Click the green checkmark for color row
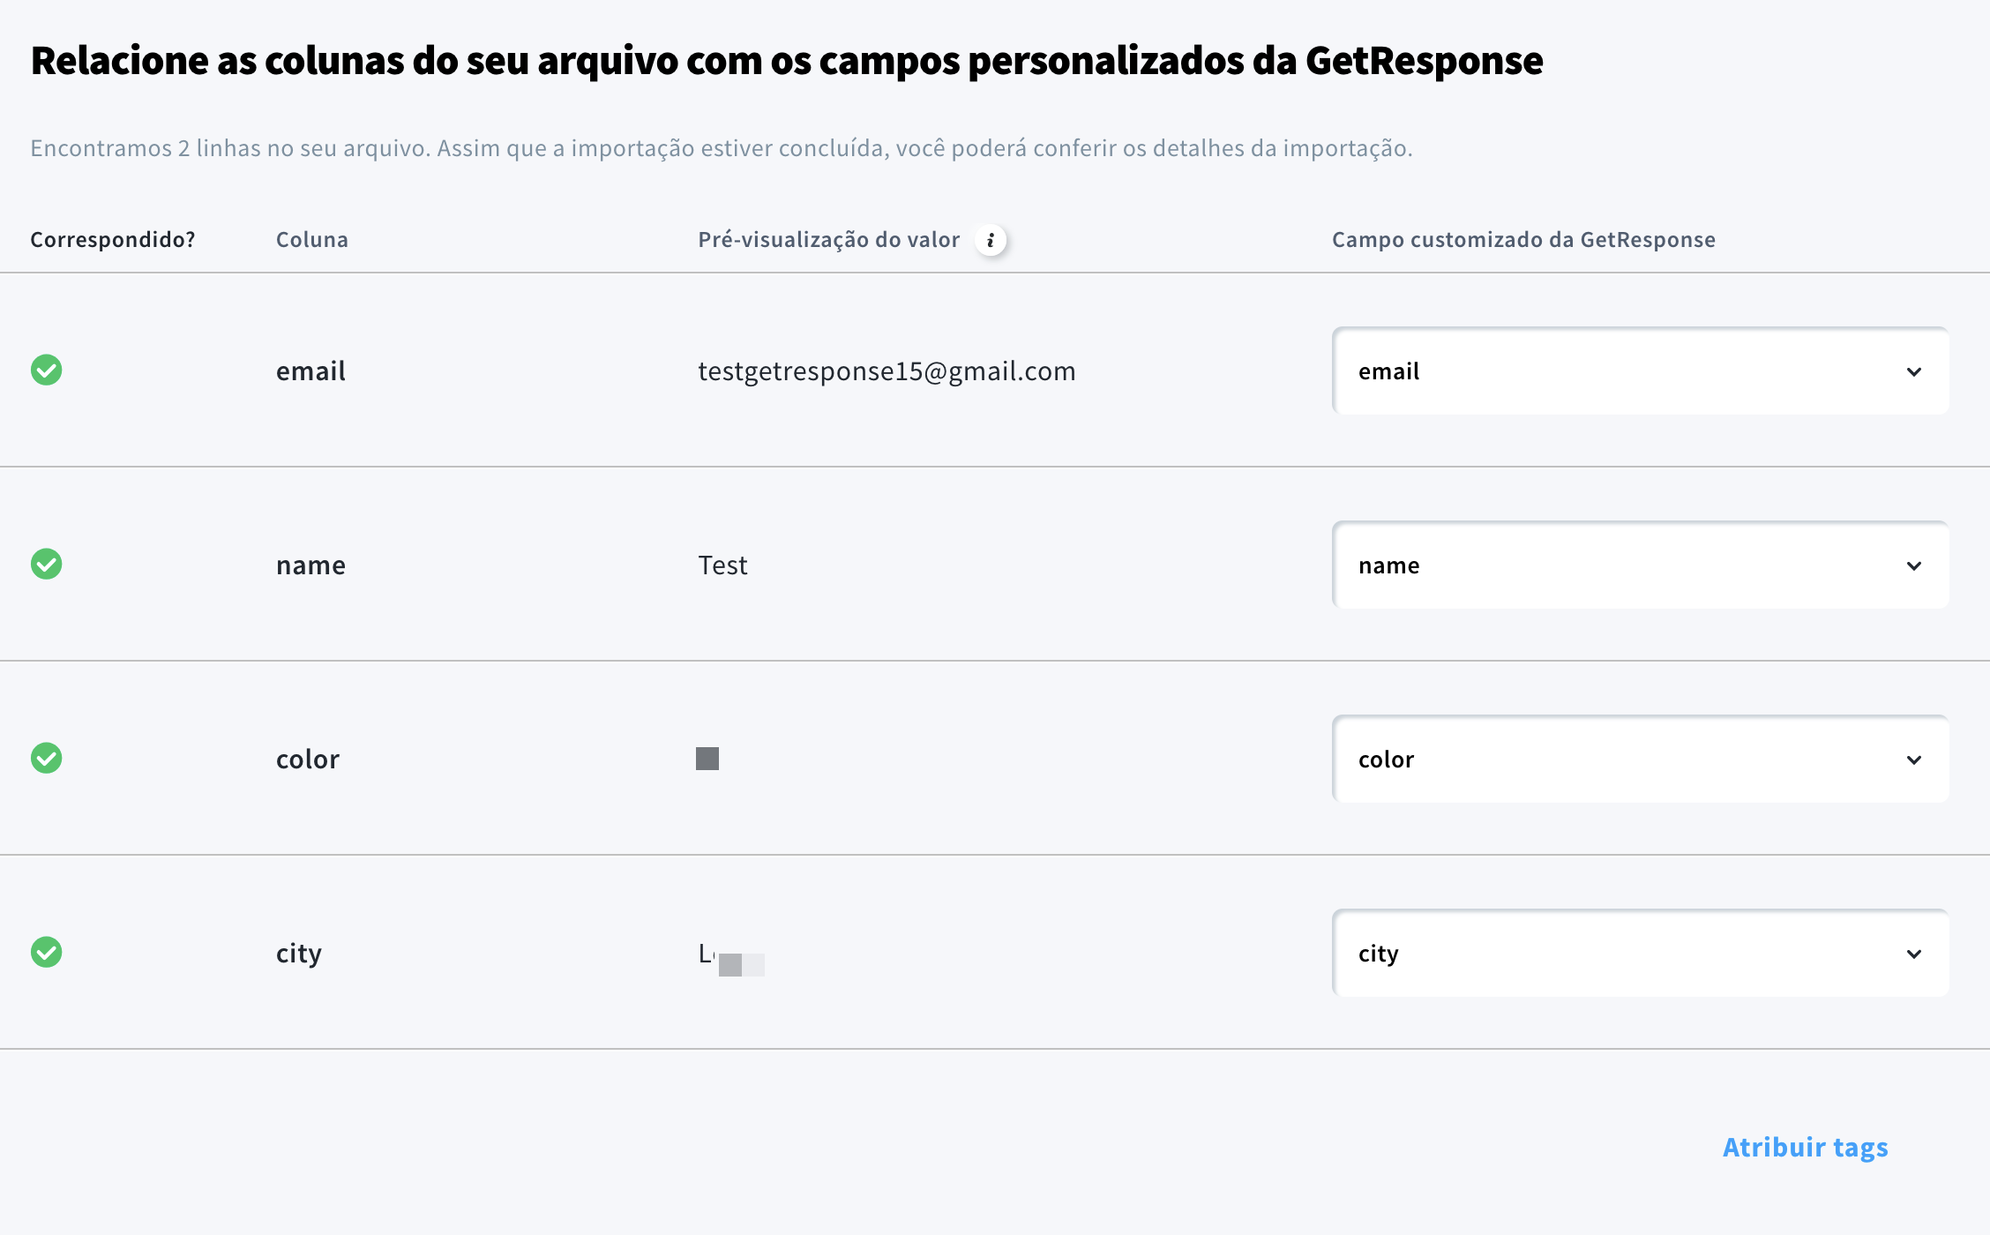 click(47, 759)
